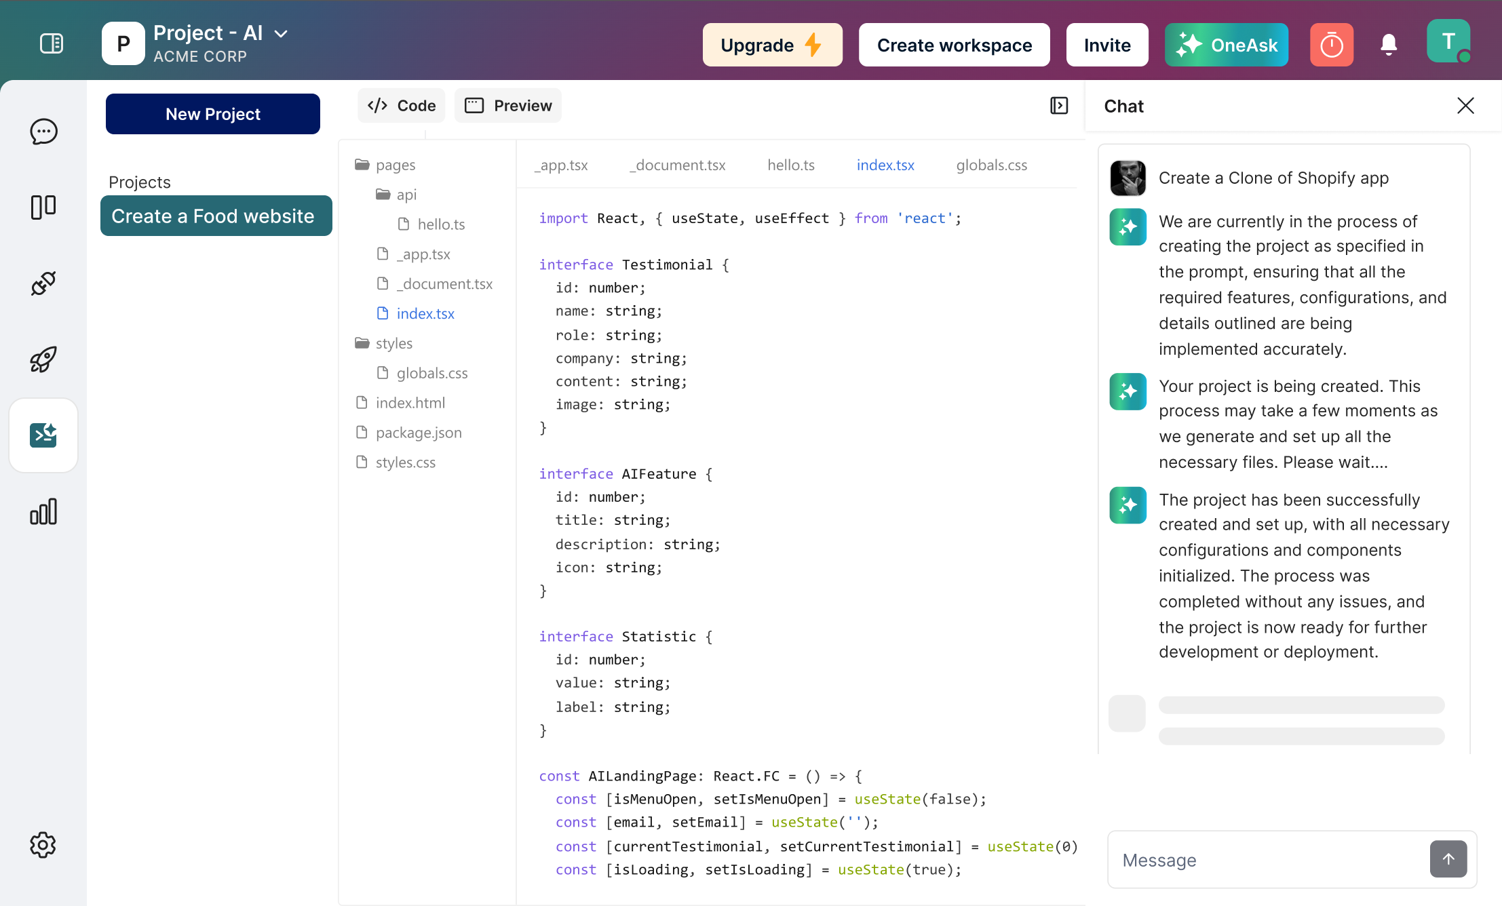The image size is (1502, 906).
Task: Open the notifications bell
Action: [x=1389, y=45]
